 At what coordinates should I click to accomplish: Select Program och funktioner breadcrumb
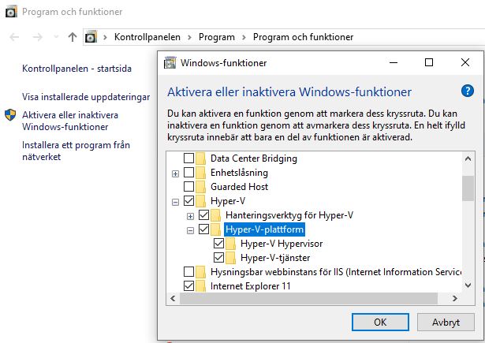(303, 37)
